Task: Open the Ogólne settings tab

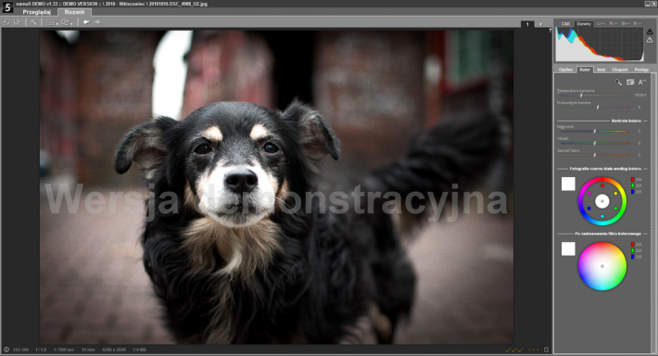Action: pos(565,70)
